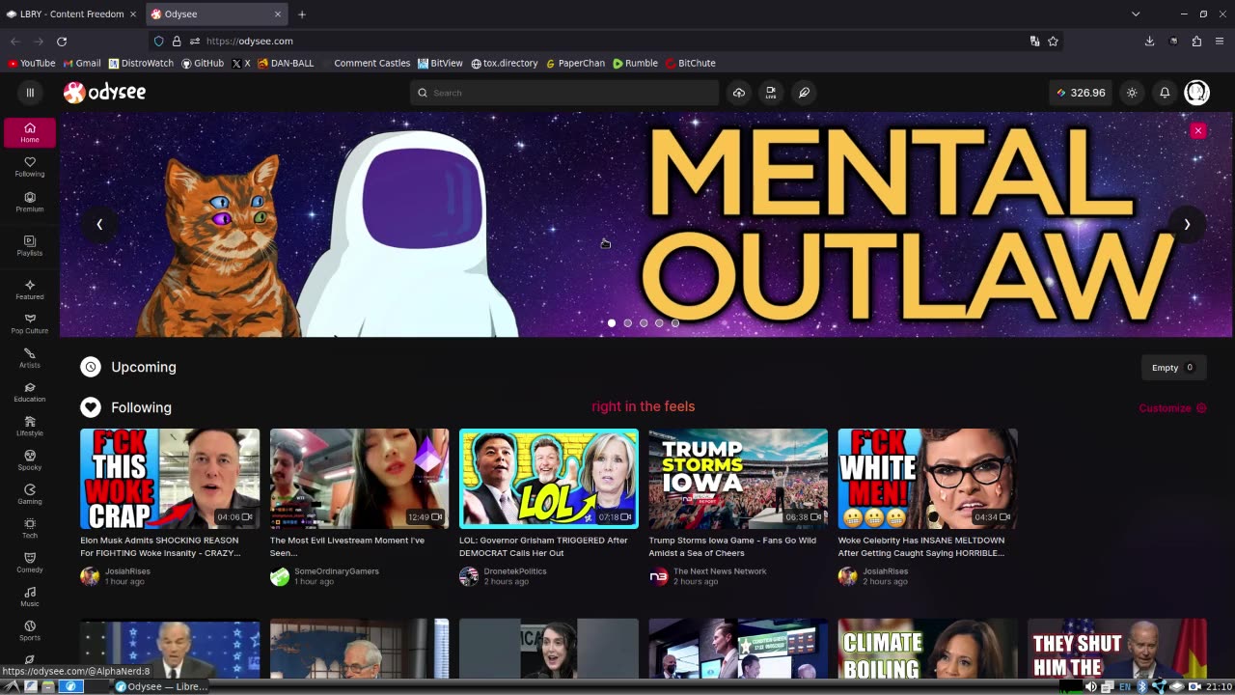1235x695 pixels.
Task: Click the Empty 0 button
Action: click(1173, 367)
